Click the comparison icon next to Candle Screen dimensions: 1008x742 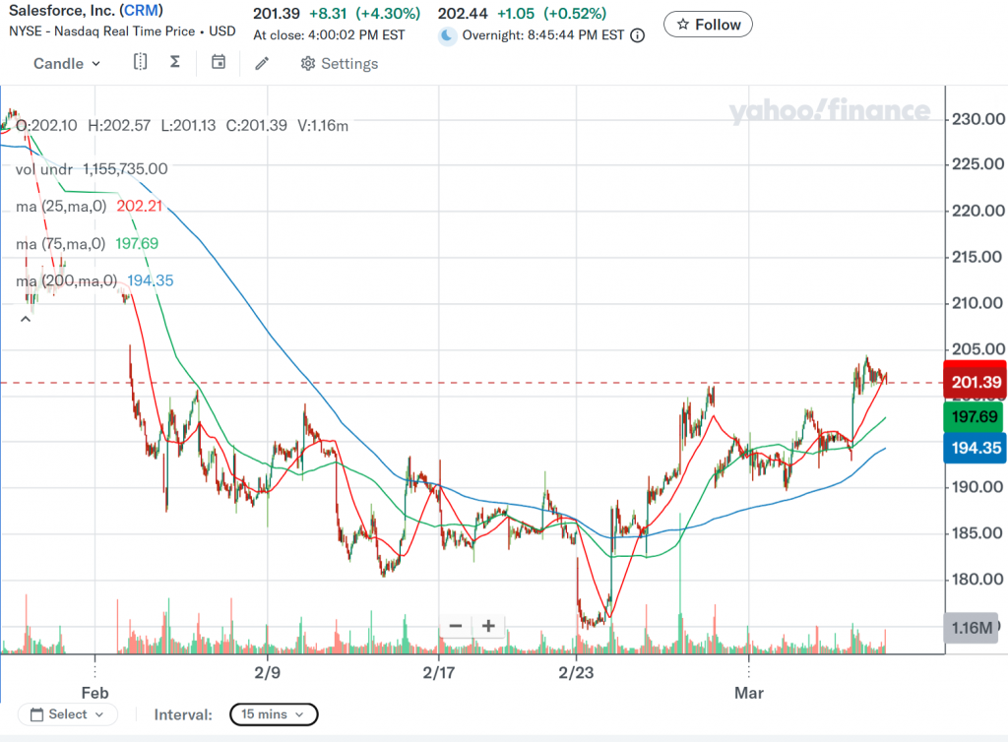(140, 63)
